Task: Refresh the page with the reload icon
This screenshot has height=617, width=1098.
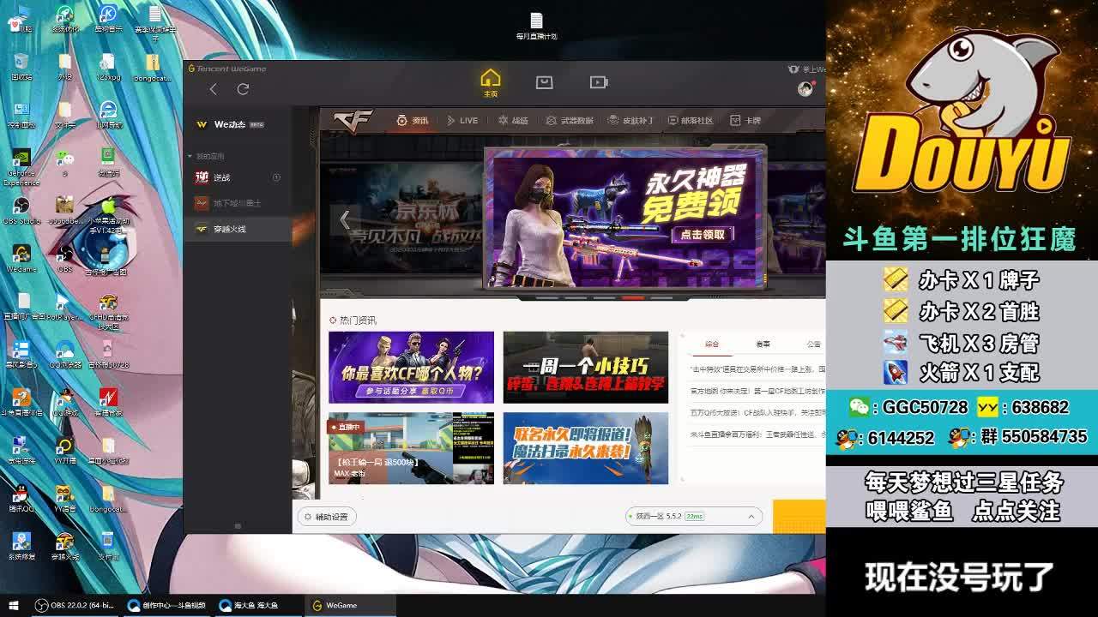Action: [243, 89]
